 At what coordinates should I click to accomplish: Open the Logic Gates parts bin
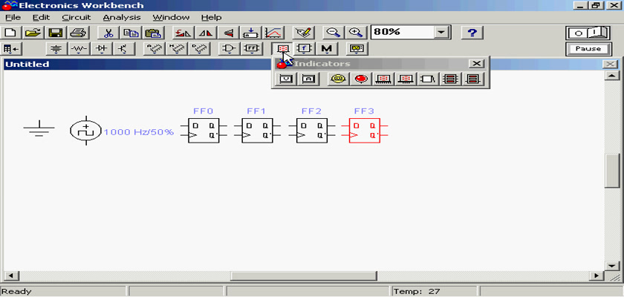pos(230,49)
